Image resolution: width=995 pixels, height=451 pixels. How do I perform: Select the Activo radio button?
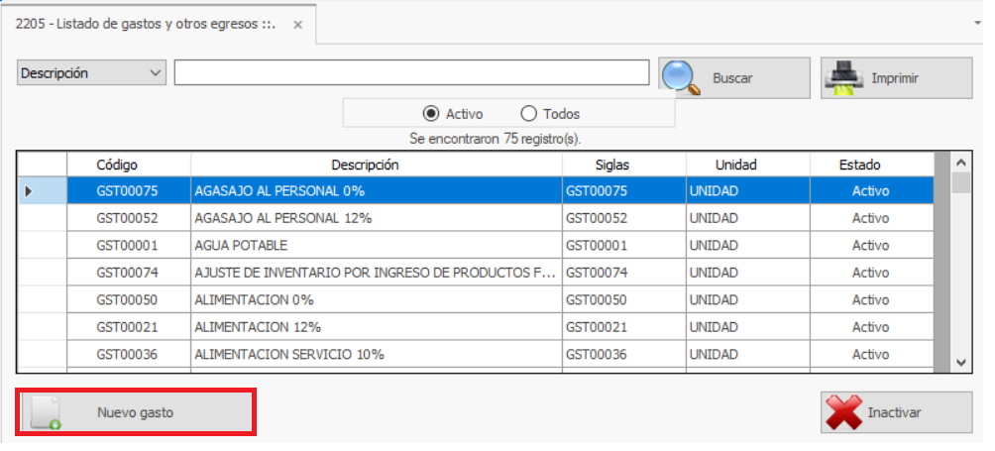(430, 114)
